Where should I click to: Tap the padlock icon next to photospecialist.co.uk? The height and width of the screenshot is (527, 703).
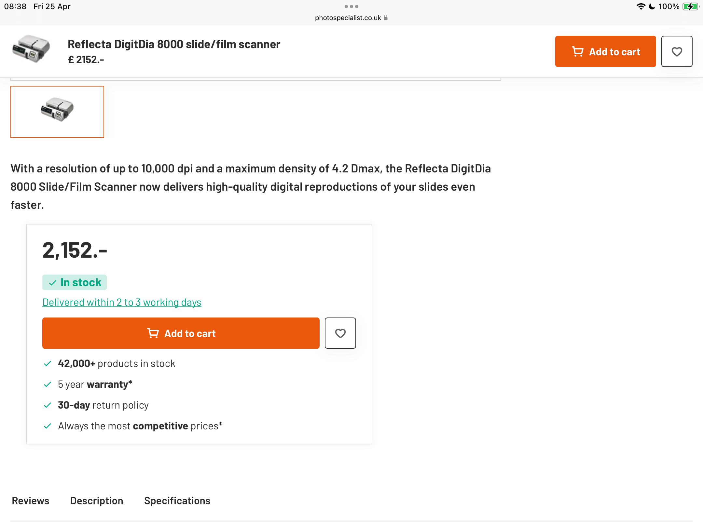(386, 18)
